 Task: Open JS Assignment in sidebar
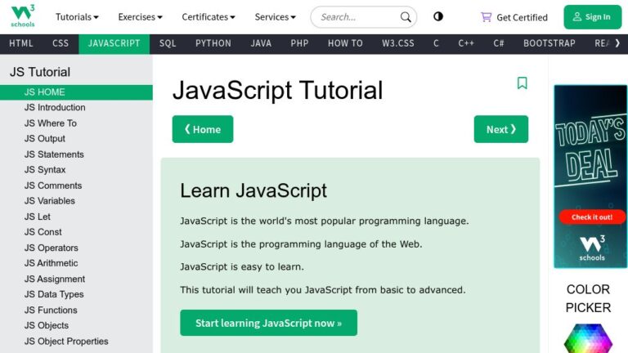coord(76,279)
